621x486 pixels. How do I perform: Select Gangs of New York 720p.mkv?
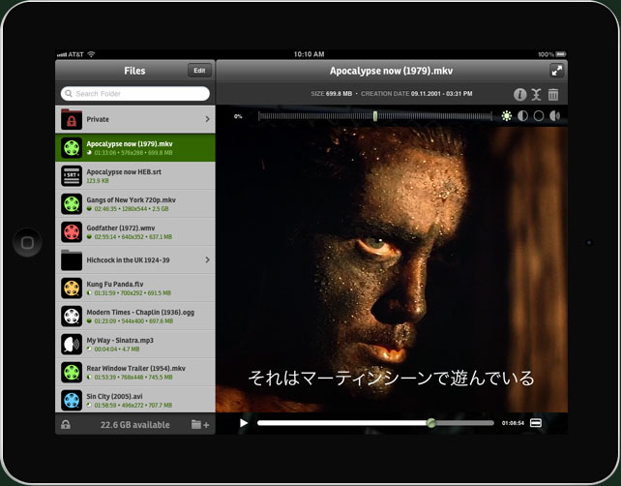[x=135, y=203]
